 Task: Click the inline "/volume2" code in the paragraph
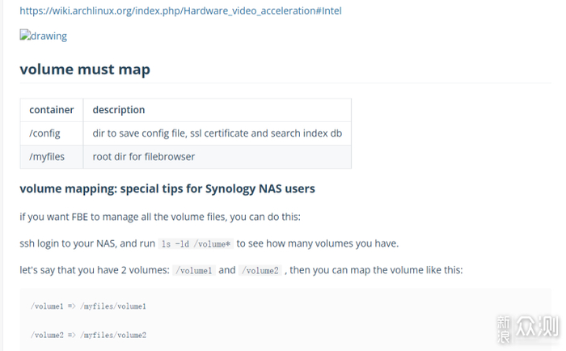[x=260, y=270]
